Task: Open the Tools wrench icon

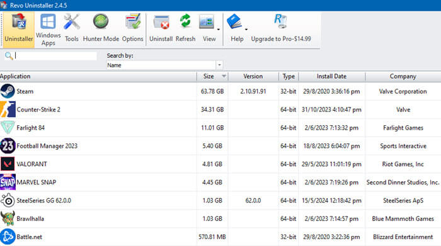Action: click(71, 22)
